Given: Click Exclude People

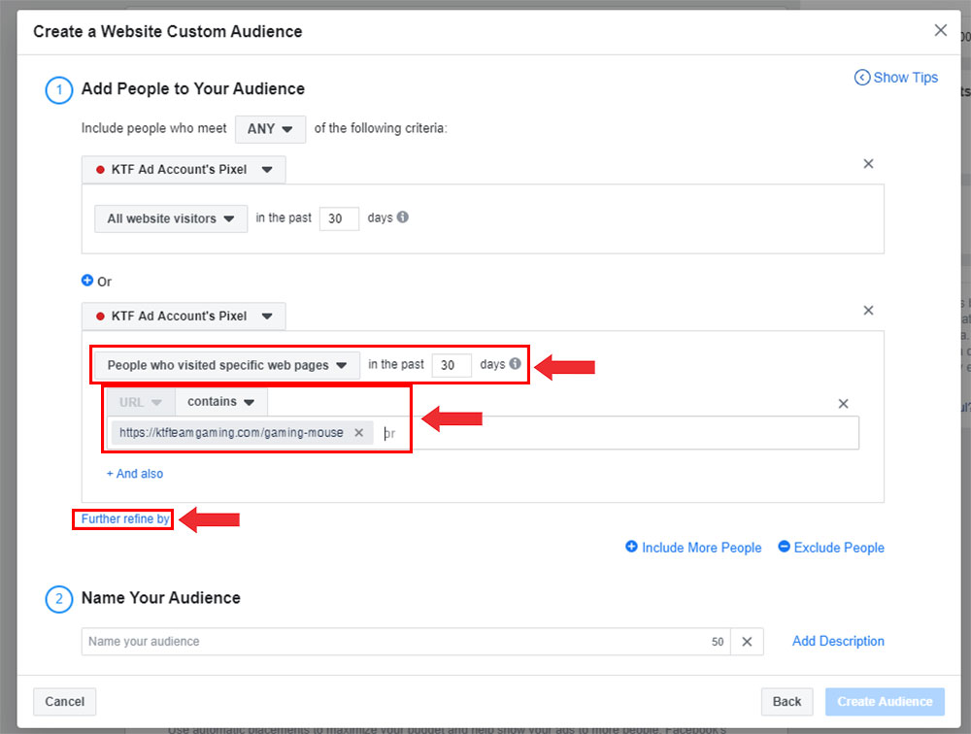Looking at the screenshot, I should pyautogui.click(x=831, y=548).
